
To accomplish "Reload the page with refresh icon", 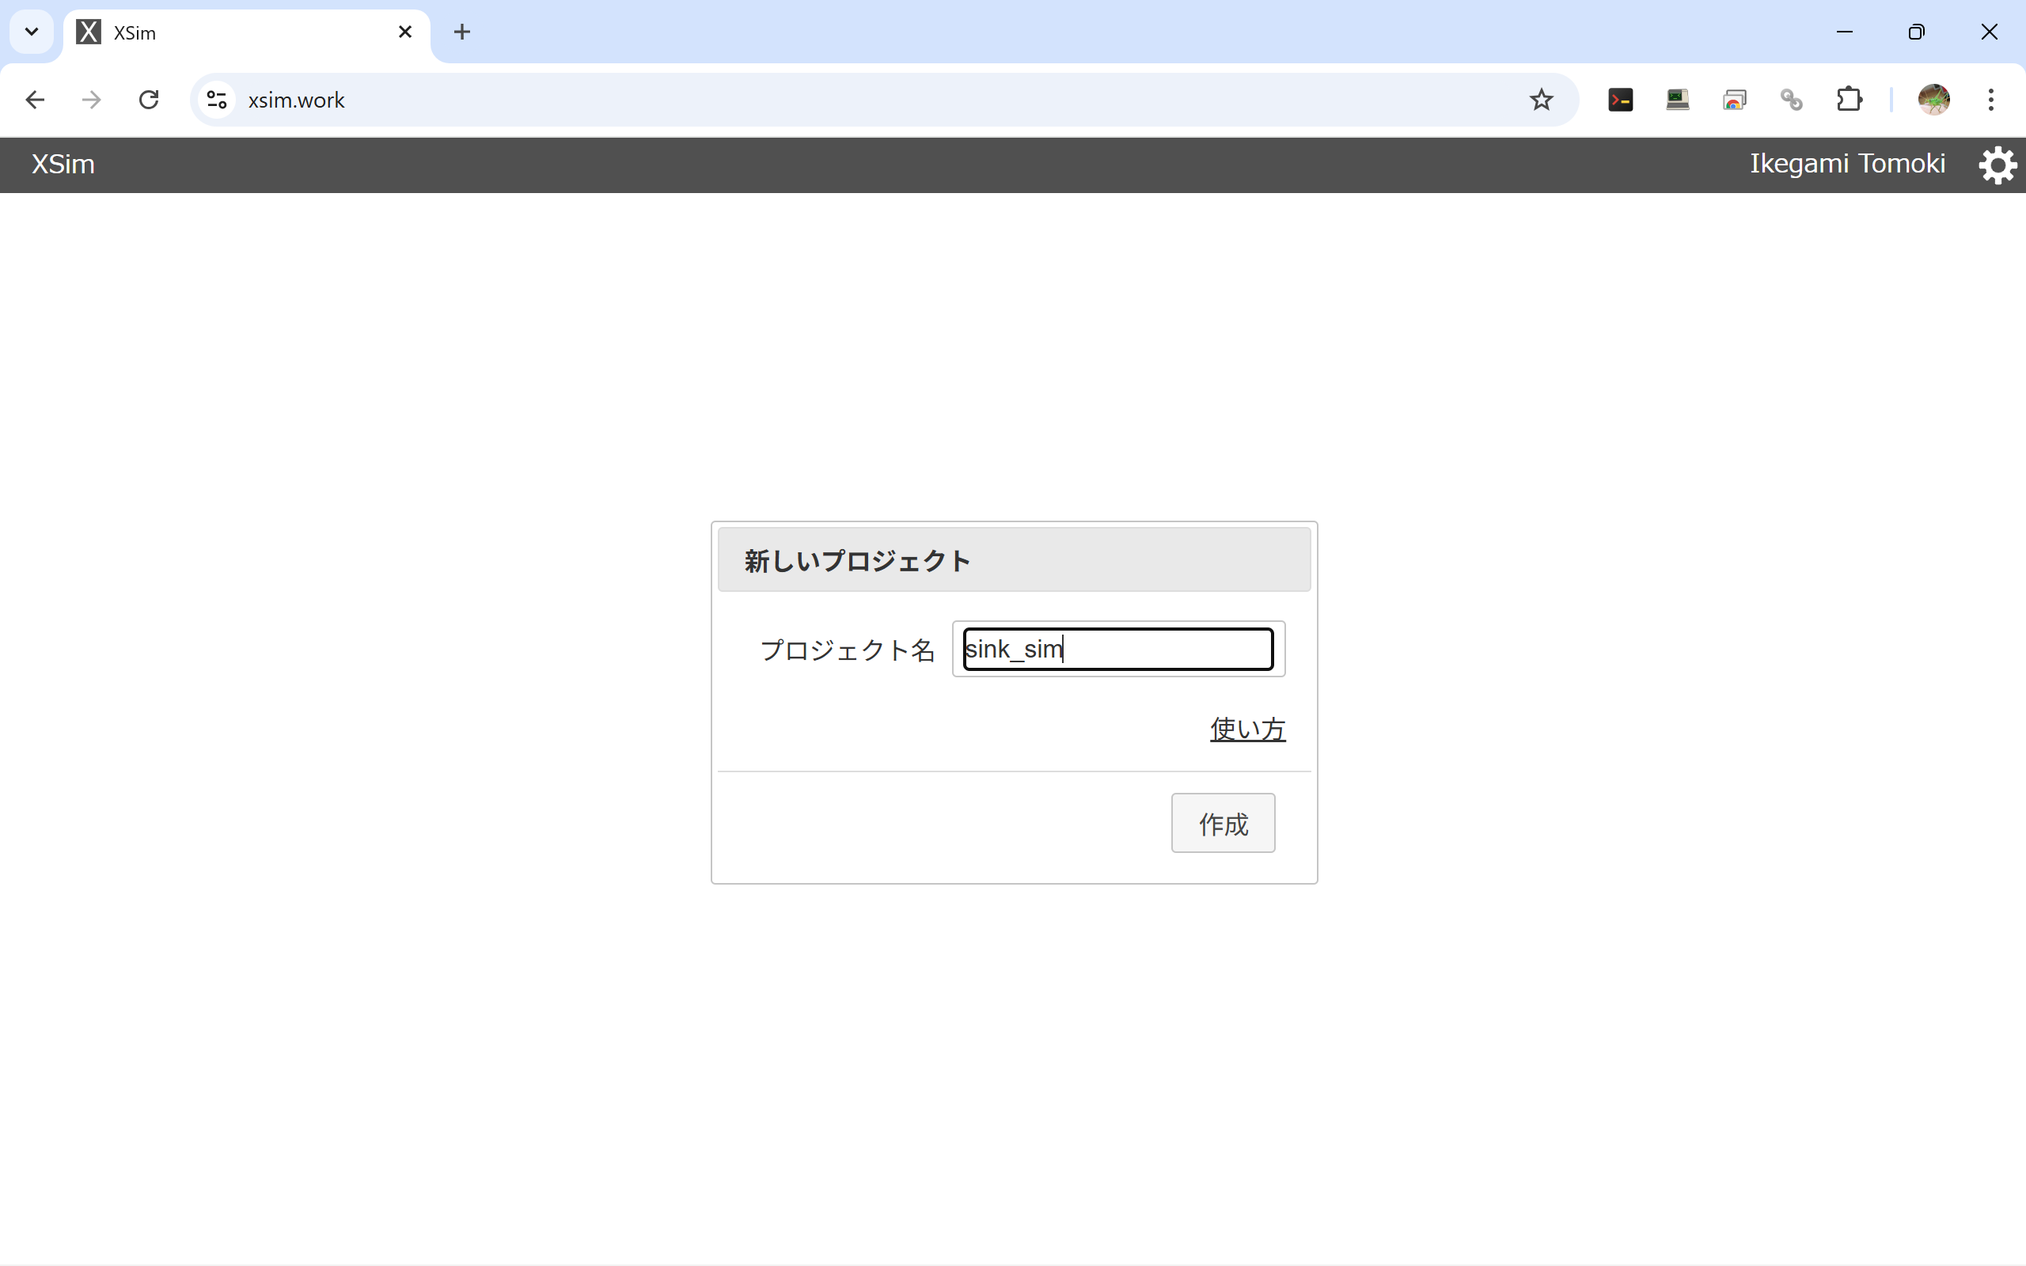I will tap(149, 100).
